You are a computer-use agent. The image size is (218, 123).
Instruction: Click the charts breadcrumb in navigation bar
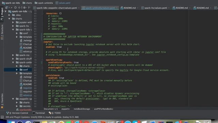[27, 3]
